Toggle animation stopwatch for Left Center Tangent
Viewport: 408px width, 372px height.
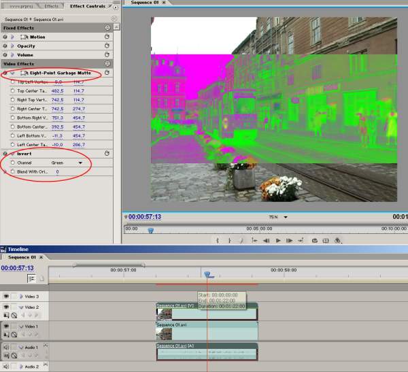(12, 144)
